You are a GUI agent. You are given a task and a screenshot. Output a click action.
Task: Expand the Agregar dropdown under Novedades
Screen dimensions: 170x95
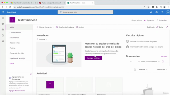tap(42, 39)
